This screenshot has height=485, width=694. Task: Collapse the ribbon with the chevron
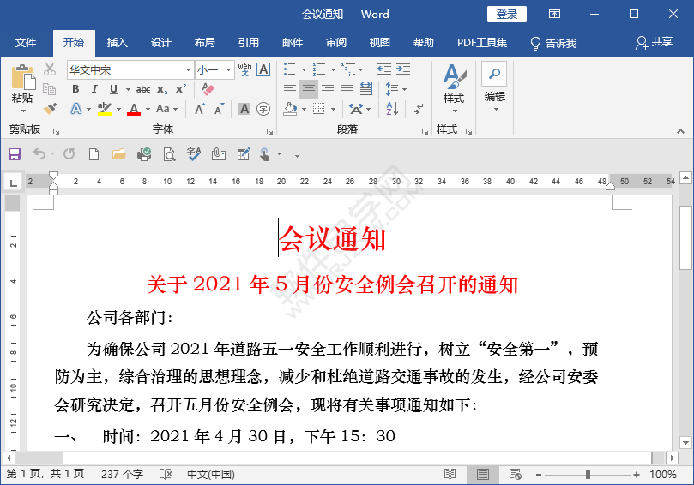click(680, 131)
